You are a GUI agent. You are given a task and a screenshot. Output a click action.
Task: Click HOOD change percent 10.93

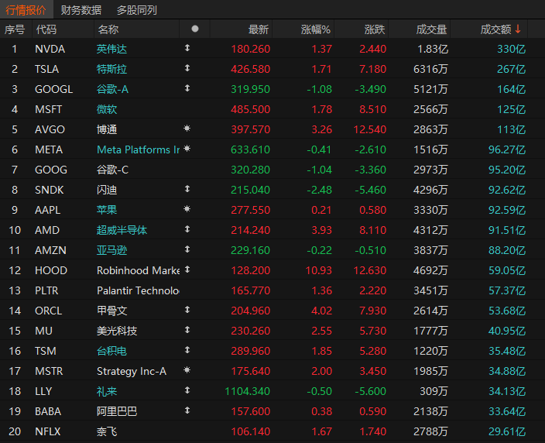tap(318, 270)
